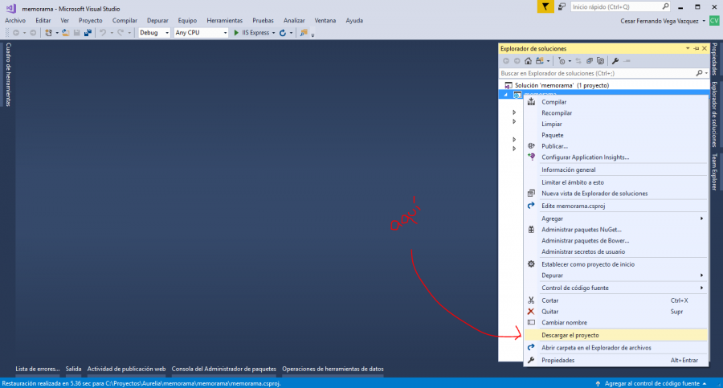Select Descargar el proyecto from context menu
Screen dimensions: 723x388
(x=615, y=336)
